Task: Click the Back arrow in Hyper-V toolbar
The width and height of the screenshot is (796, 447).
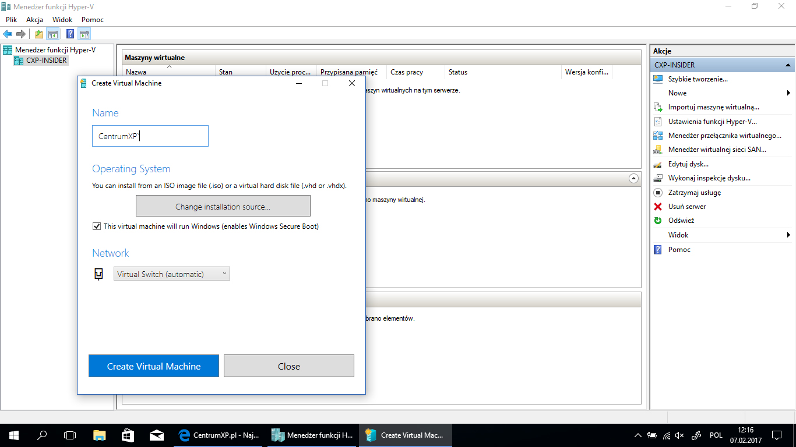Action: click(x=8, y=34)
